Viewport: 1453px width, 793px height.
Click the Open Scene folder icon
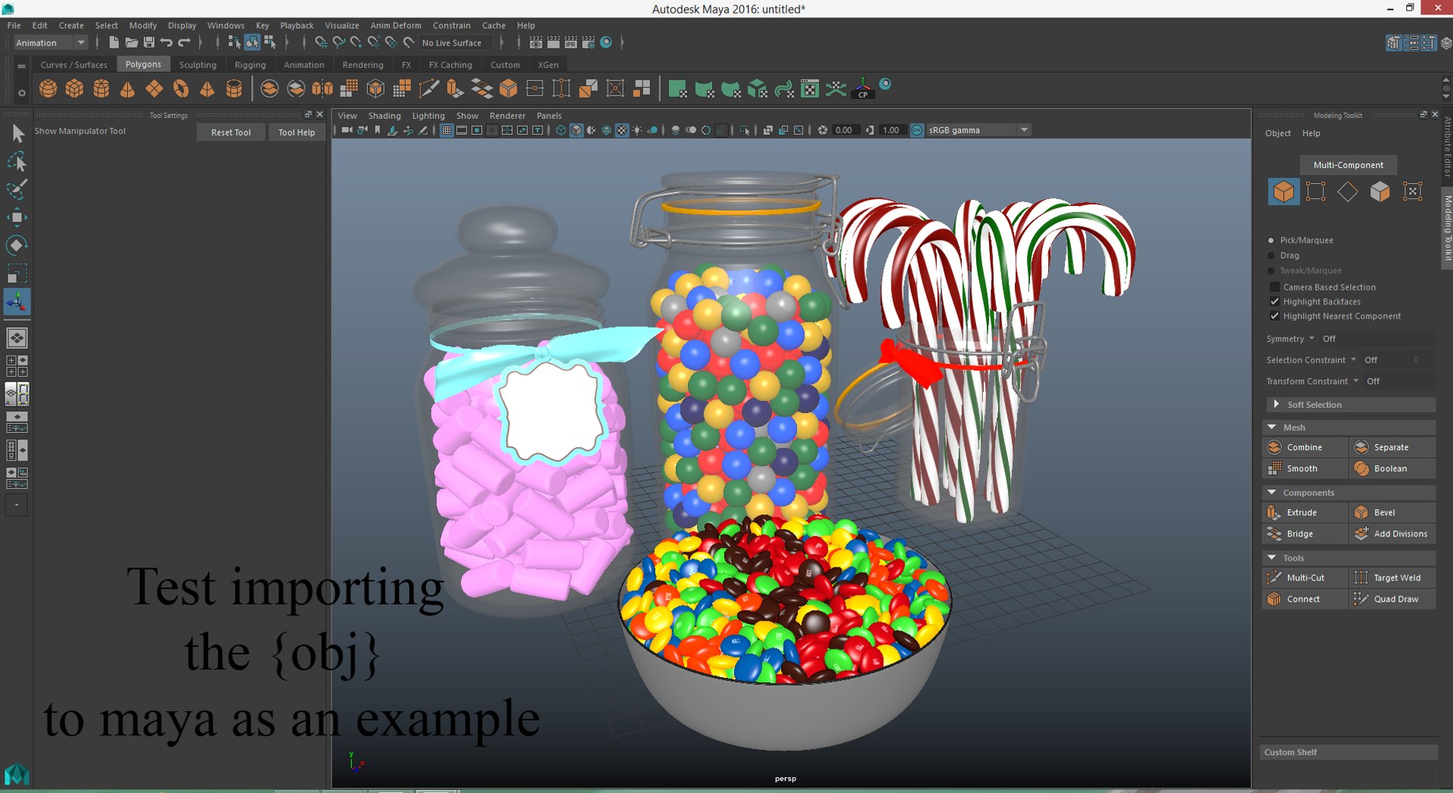tap(132, 42)
